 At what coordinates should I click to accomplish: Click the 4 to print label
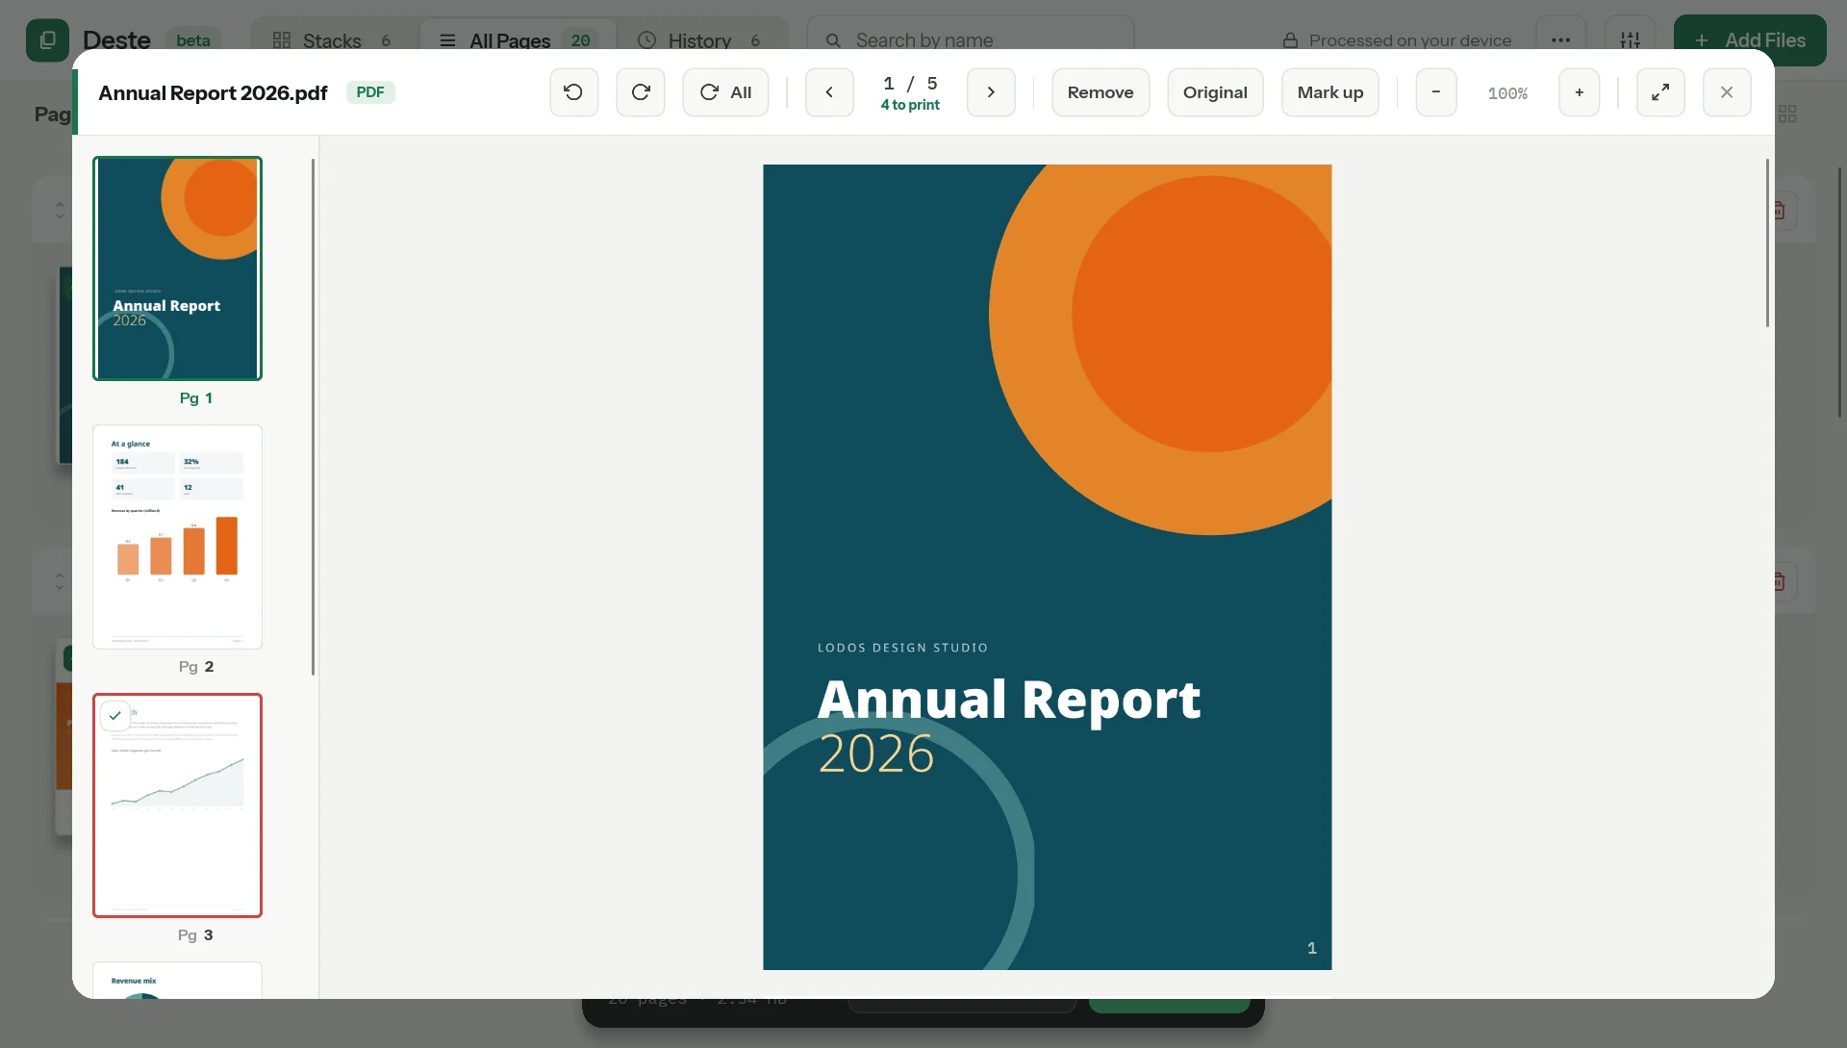(910, 105)
